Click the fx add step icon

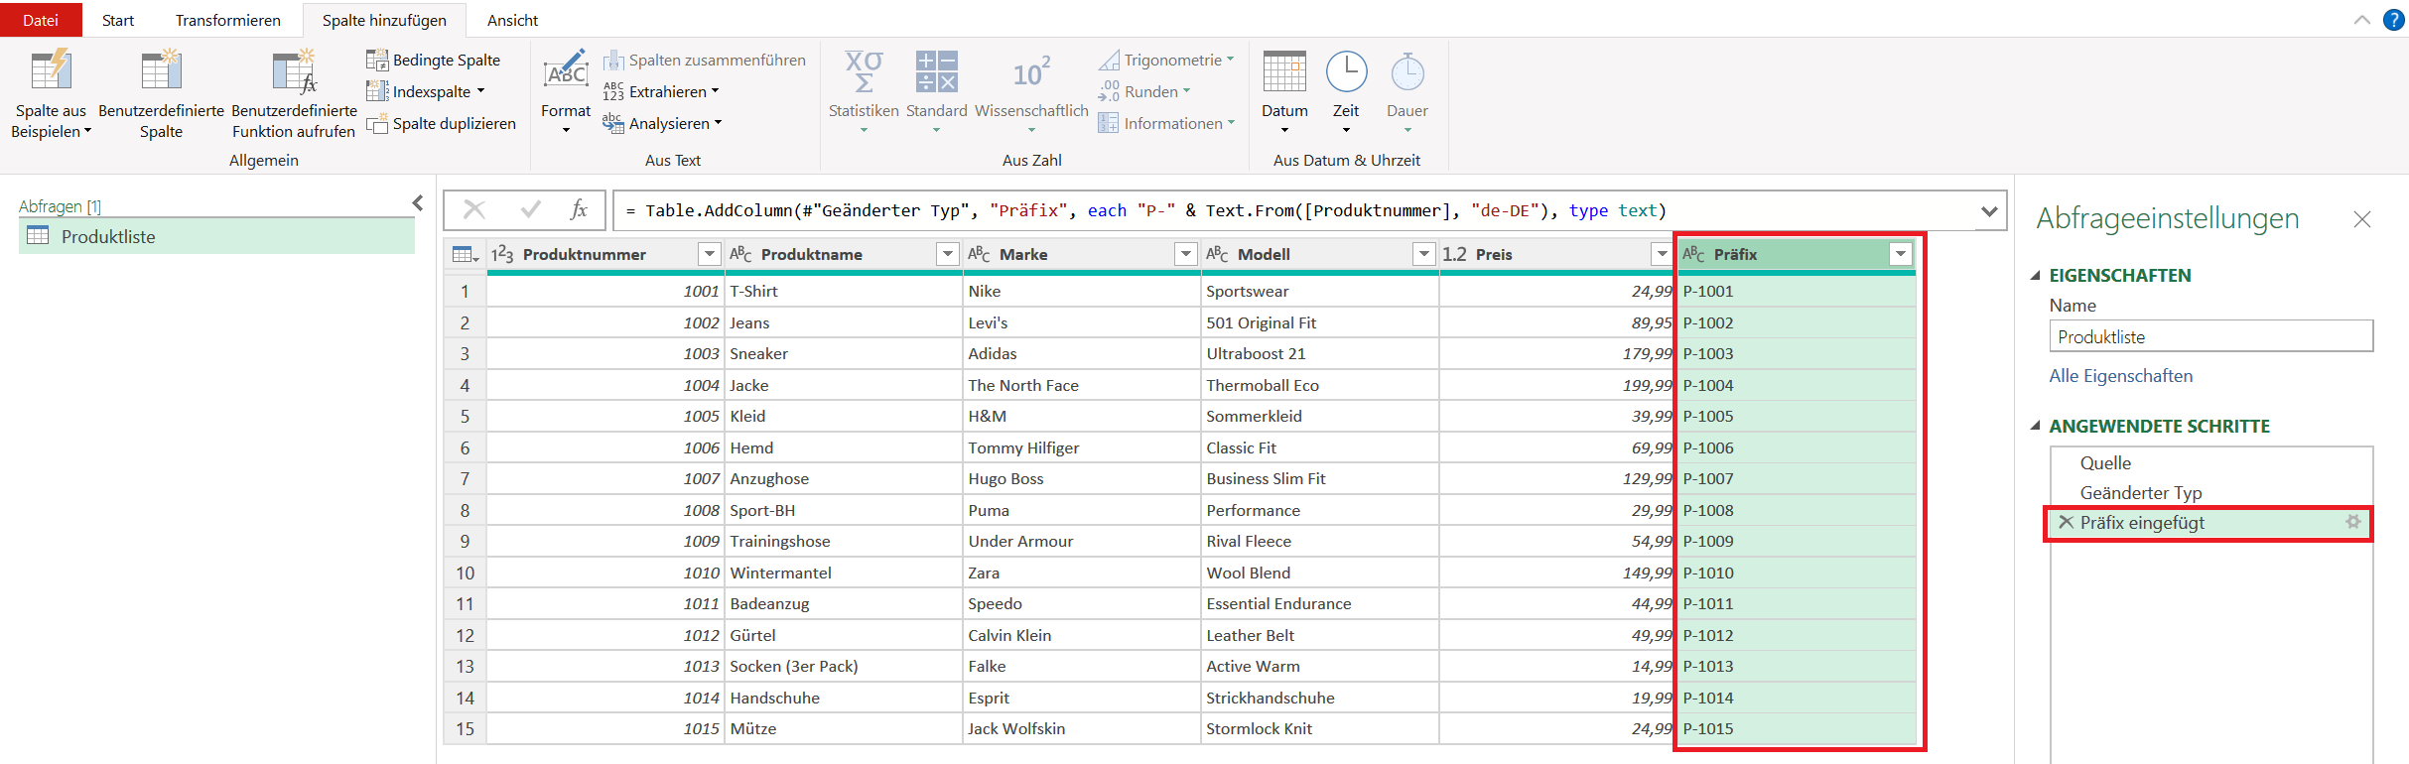(x=579, y=209)
